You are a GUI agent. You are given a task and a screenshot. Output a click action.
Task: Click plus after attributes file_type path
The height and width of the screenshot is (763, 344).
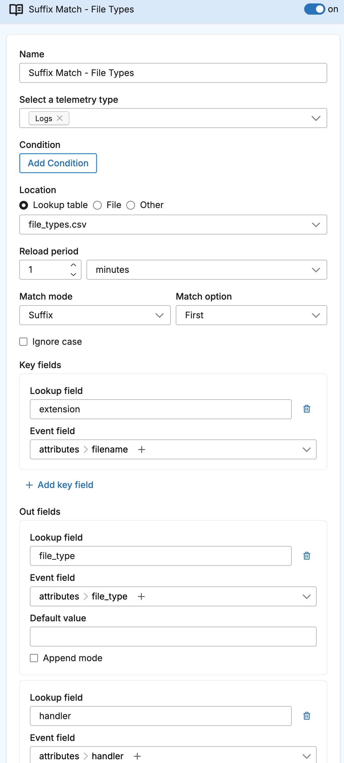(x=141, y=596)
